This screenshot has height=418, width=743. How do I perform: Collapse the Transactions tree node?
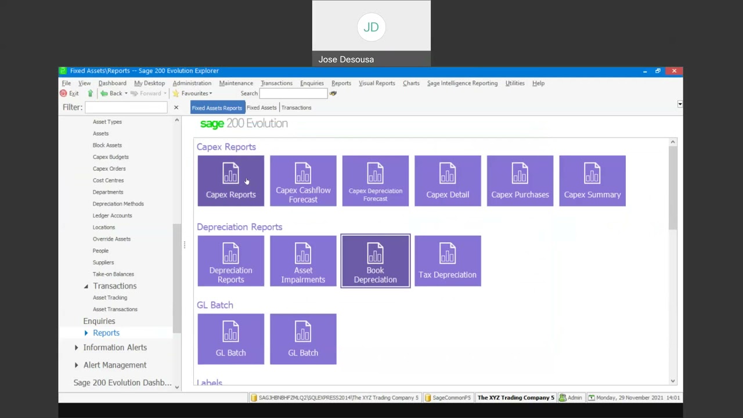tap(86, 286)
